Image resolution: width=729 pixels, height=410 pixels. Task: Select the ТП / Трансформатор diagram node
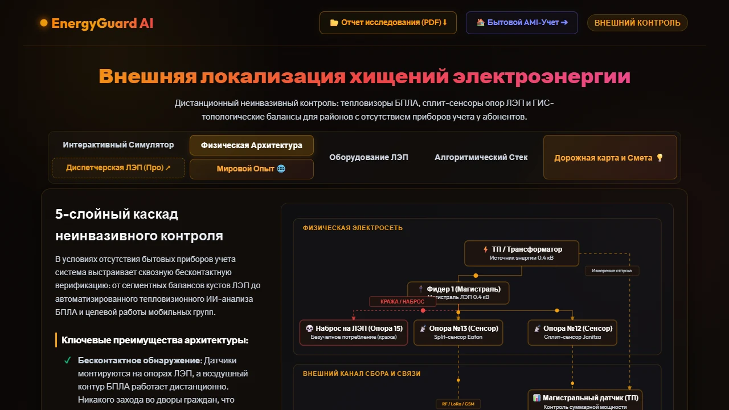pyautogui.click(x=522, y=253)
